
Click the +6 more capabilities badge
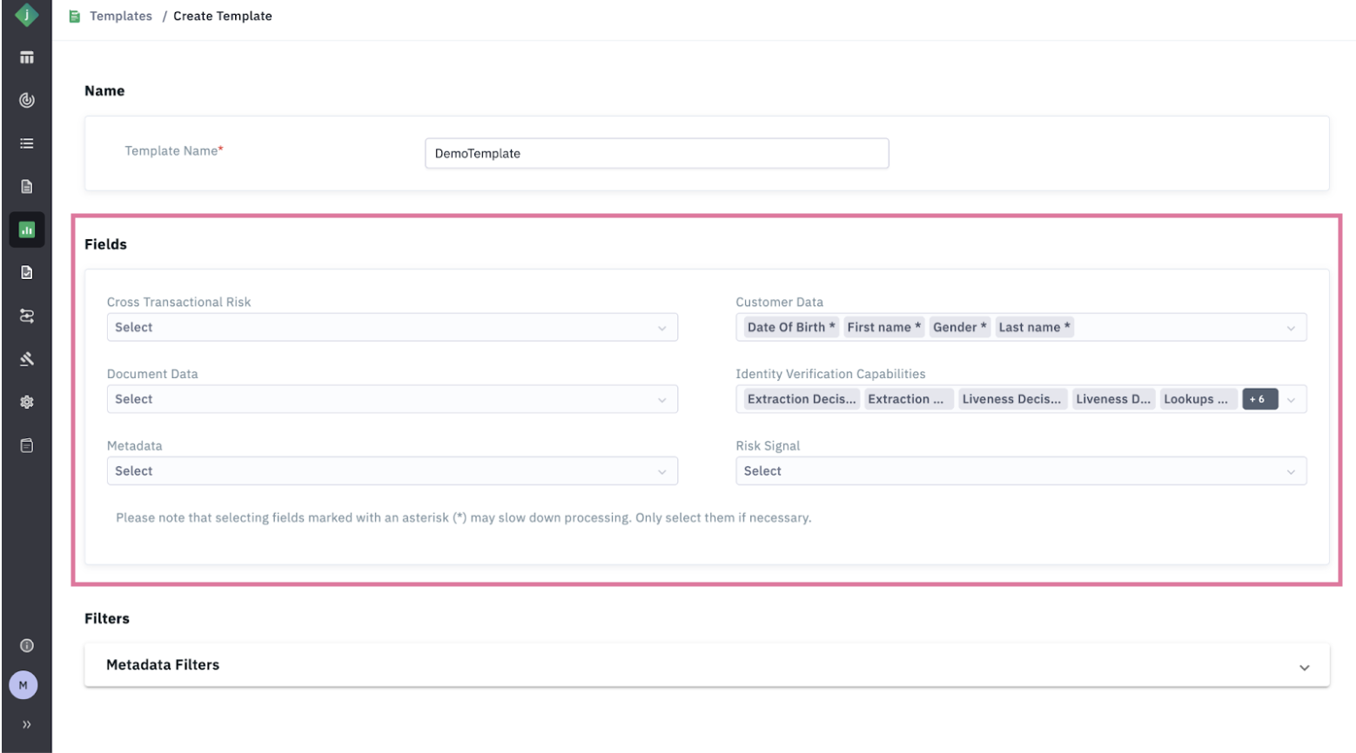1259,399
